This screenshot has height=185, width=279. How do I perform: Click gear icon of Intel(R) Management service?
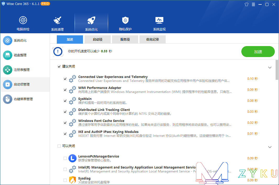coord(72,169)
